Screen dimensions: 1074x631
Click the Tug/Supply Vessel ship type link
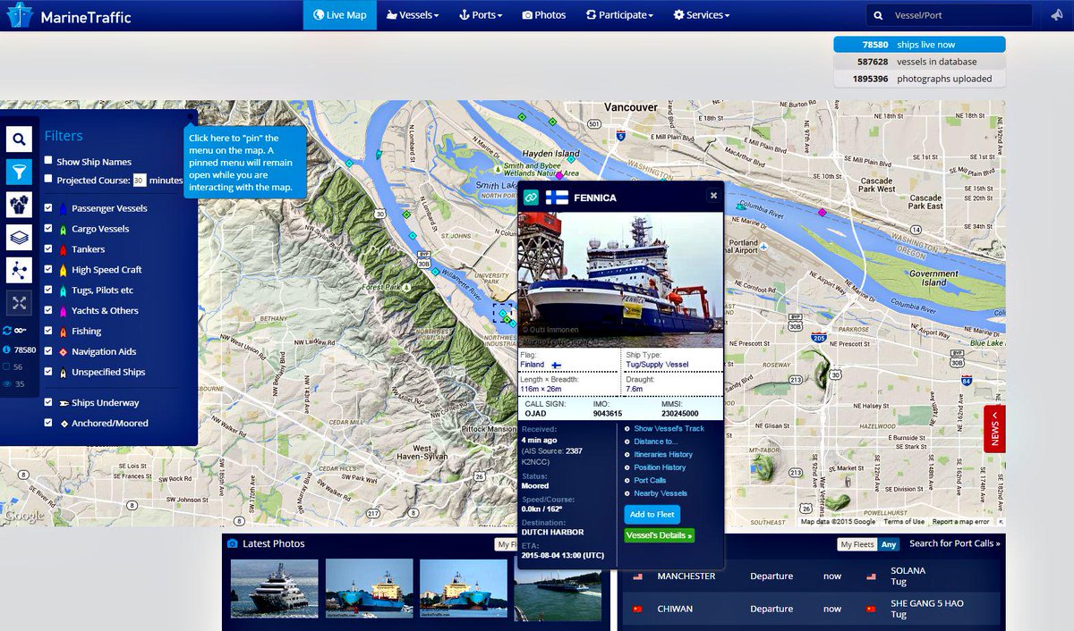[x=657, y=365]
